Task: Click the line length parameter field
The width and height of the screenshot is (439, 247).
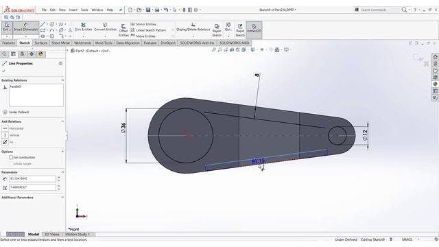Action: pyautogui.click(x=32, y=178)
